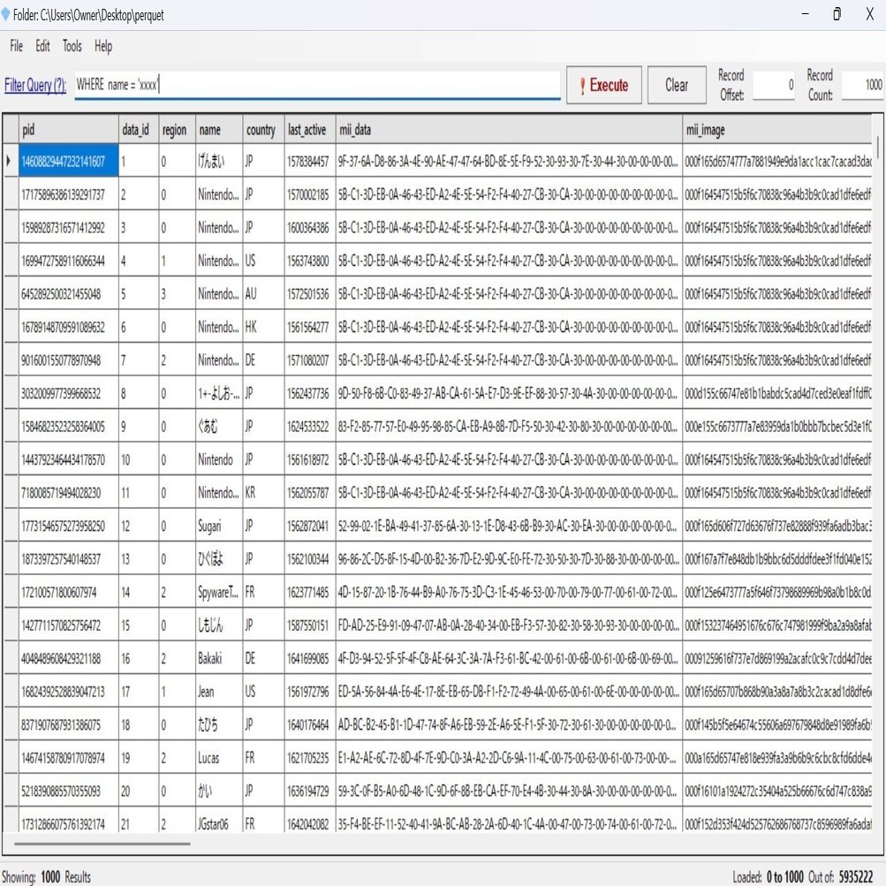
Task: Select name cell SpywareT...
Action: click(x=219, y=592)
